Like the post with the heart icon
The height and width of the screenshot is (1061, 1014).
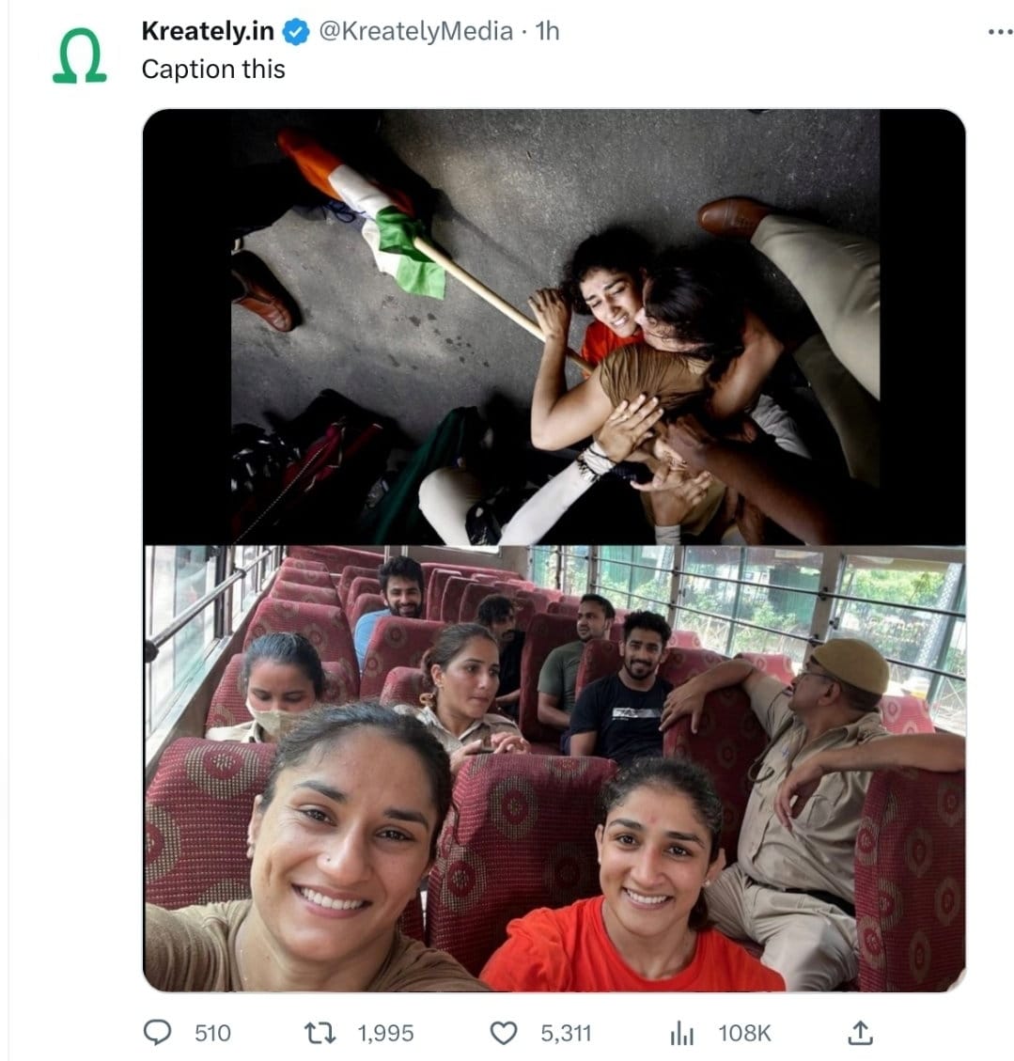[506, 1034]
